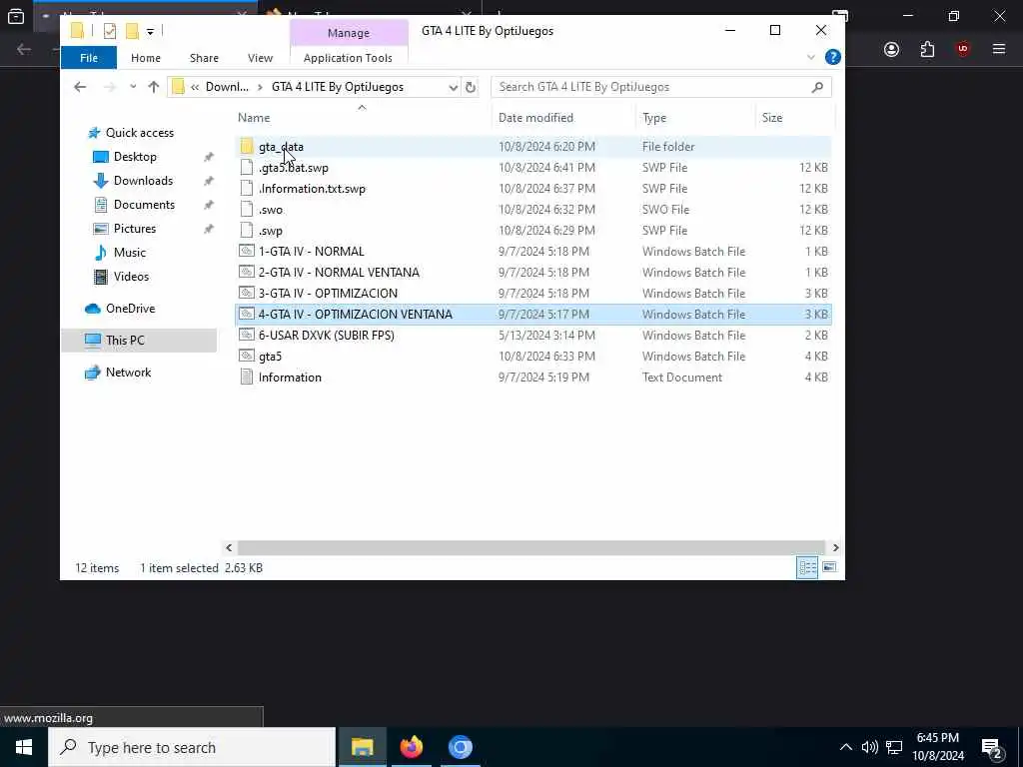Open the browser hamburger menu
The image size is (1023, 767).
click(999, 49)
